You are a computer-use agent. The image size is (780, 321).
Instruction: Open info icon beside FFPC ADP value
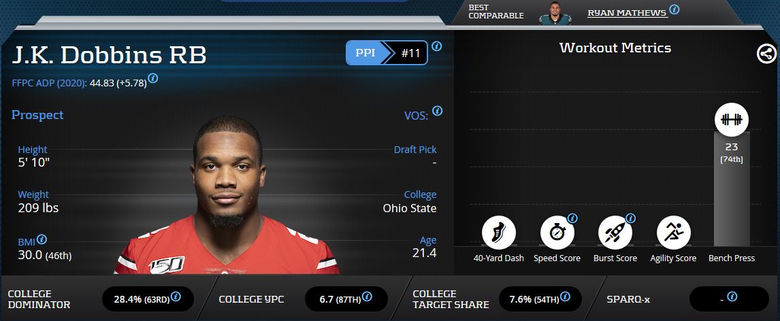coord(153,78)
